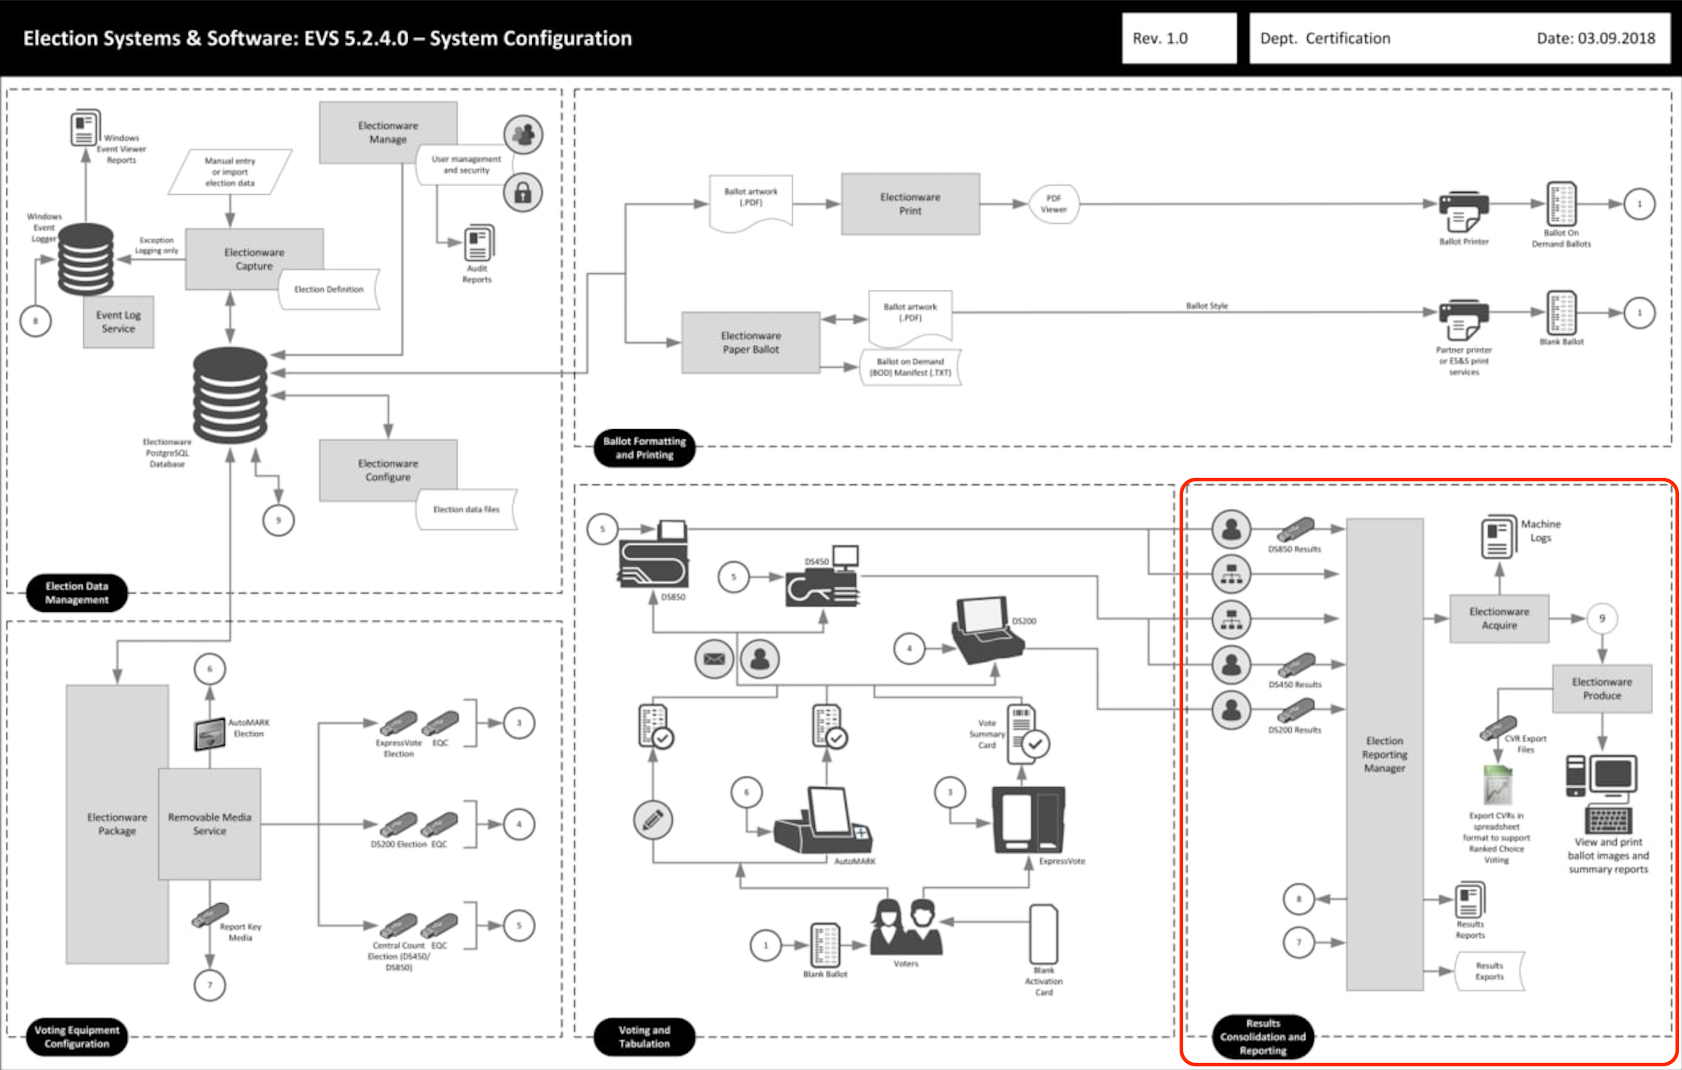Click the DS200 scanner icon
The height and width of the screenshot is (1070, 1682).
pos(987,629)
